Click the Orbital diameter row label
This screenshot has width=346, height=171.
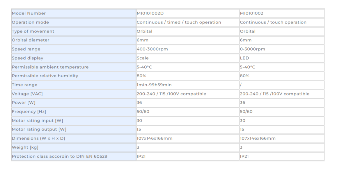pyautogui.click(x=74, y=40)
